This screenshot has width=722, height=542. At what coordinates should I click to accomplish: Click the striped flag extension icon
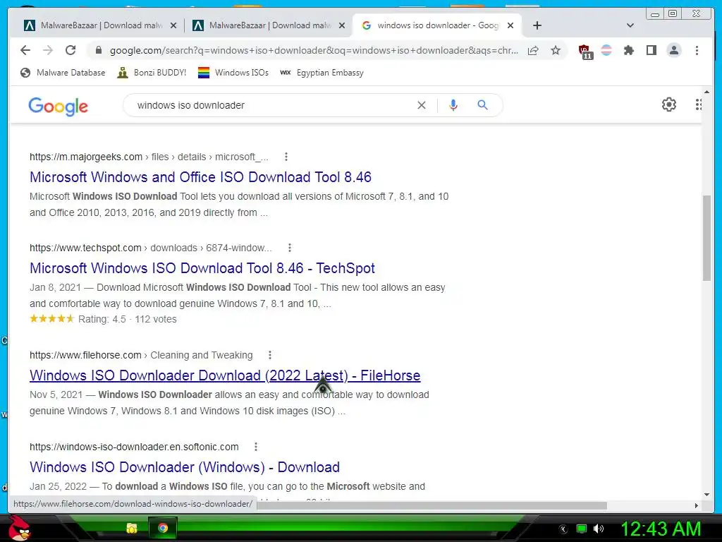pos(606,50)
